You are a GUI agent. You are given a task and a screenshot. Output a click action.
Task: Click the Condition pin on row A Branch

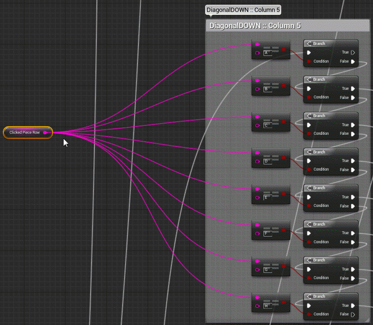(x=309, y=61)
